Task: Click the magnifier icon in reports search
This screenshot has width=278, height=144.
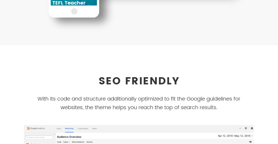Action: [28, 137]
